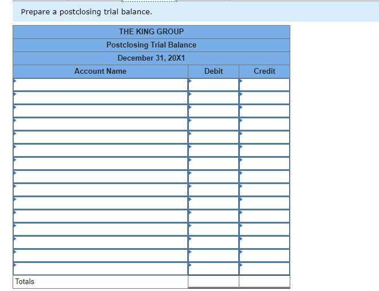379x291 pixels.
Task: Open the Account Name dropdown in row 8
Action: point(101,177)
